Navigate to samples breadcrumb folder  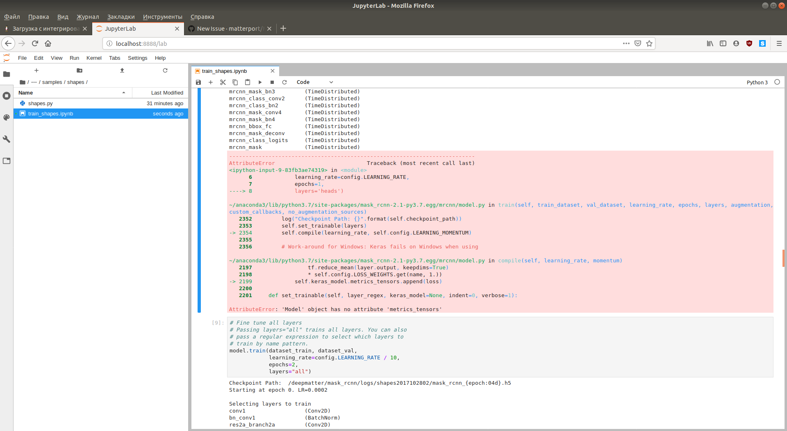click(52, 82)
